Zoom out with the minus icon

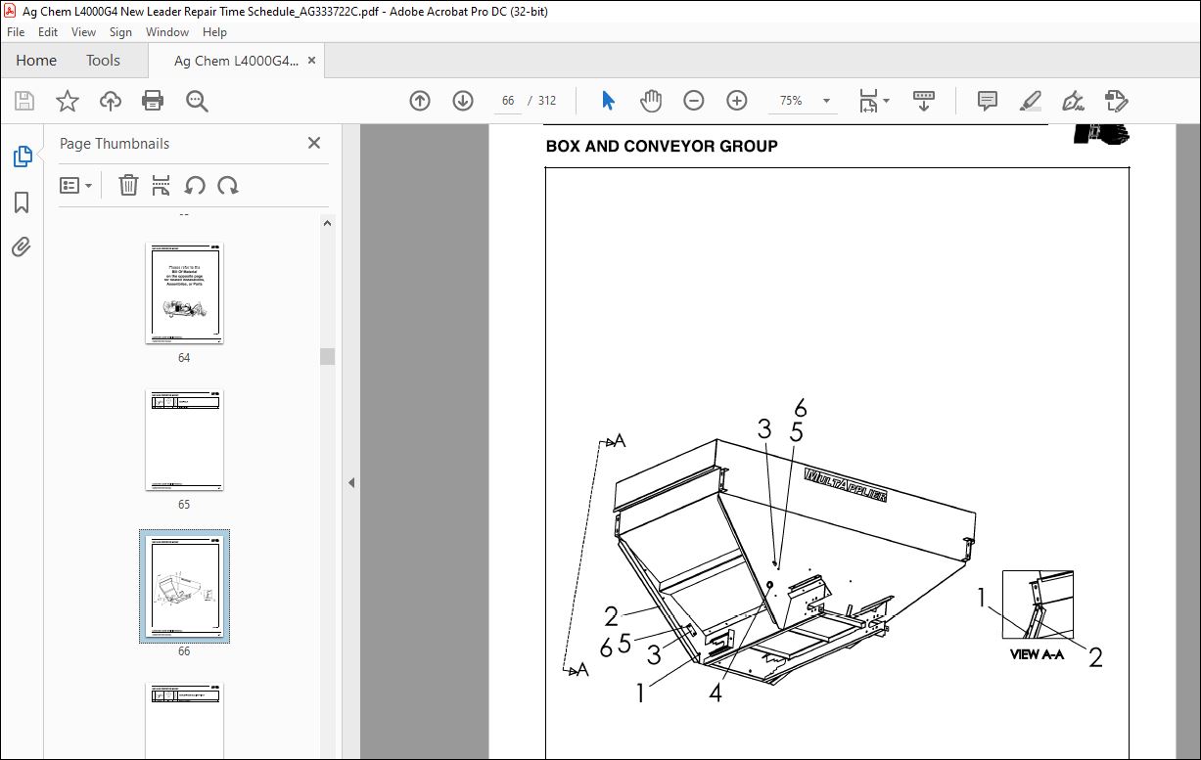click(x=694, y=101)
